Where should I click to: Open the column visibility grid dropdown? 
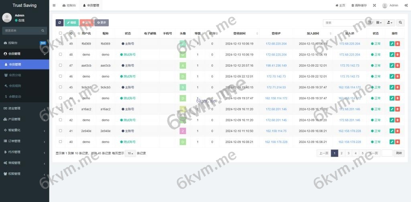click(378, 23)
